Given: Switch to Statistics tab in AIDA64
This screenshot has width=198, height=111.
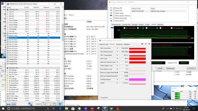Looking at the screenshot, I should point(160,25).
